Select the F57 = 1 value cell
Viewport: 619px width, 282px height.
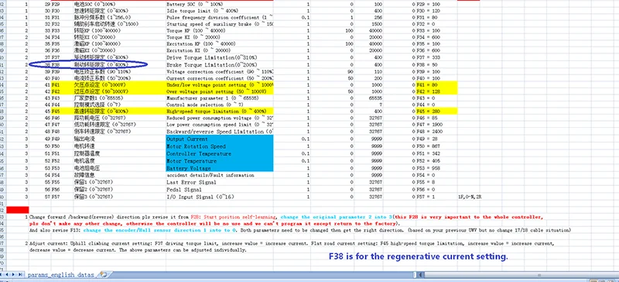pos(436,197)
